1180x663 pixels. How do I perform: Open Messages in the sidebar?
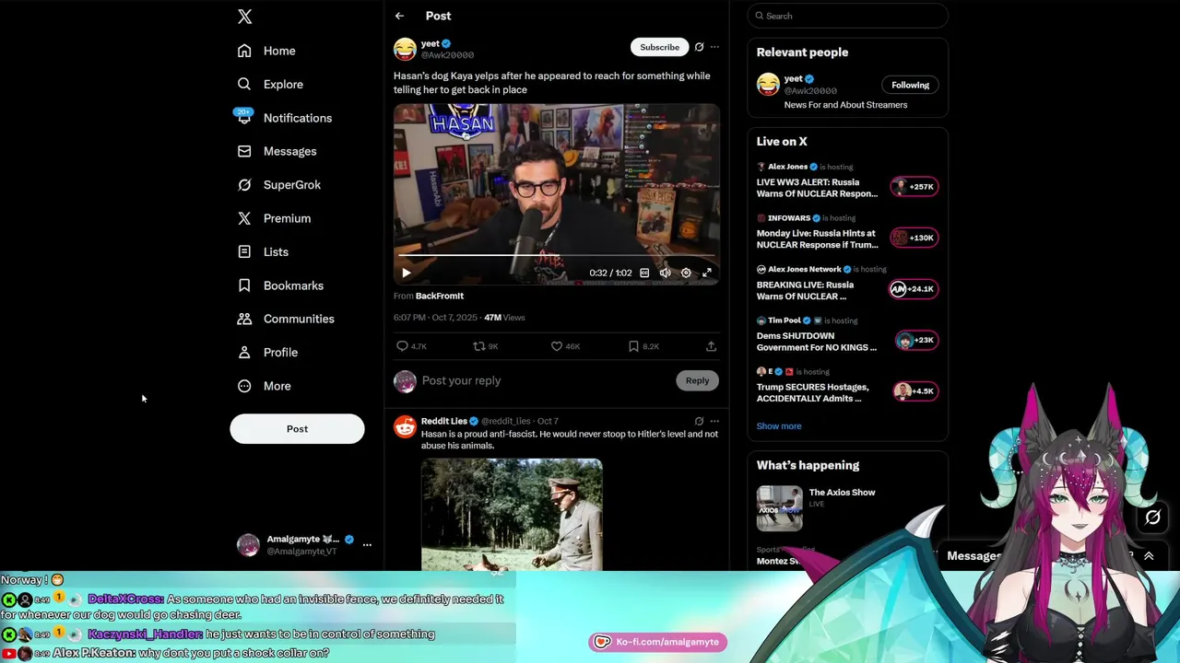pyautogui.click(x=277, y=151)
